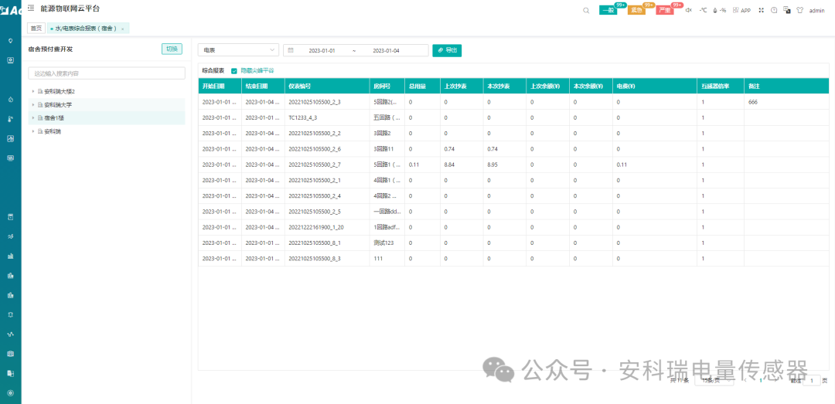Click the TC1233_4_3 meter cell

coord(327,117)
